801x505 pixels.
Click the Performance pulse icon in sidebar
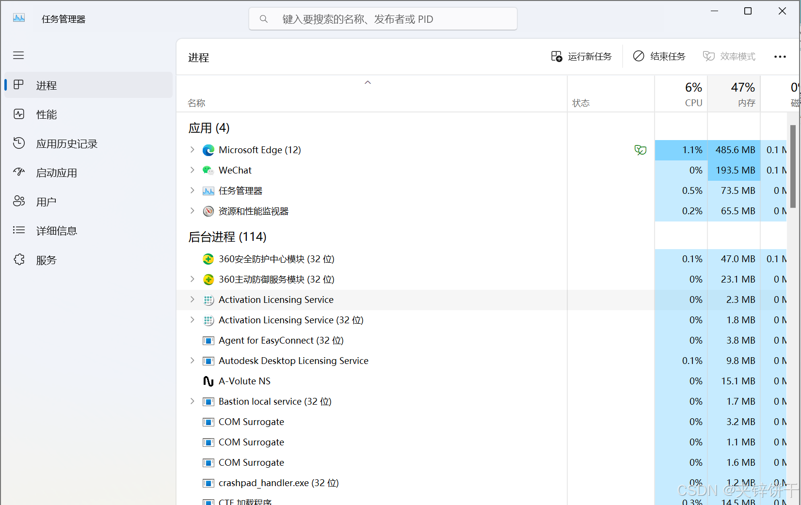(19, 114)
